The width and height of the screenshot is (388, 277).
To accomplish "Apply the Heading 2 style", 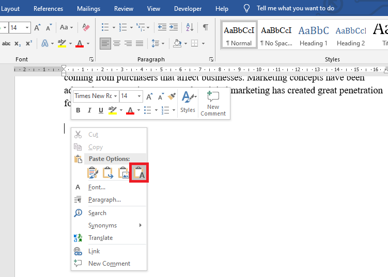I will click(351, 35).
